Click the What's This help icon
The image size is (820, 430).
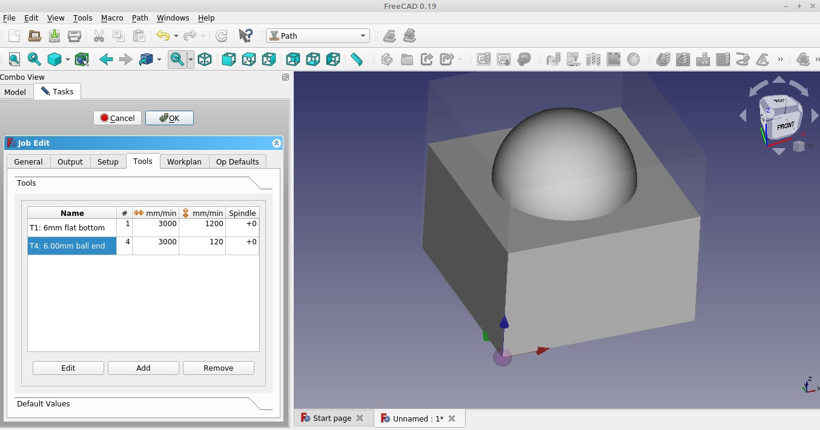[x=245, y=36]
